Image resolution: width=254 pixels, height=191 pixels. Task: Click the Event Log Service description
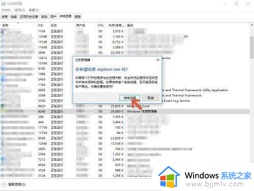coord(177,101)
